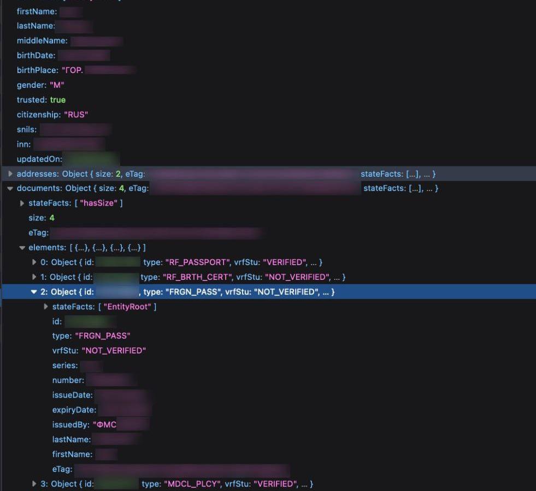Select the issuedBy "ФМС" row
Screen dimensions: 536x491
point(101,425)
